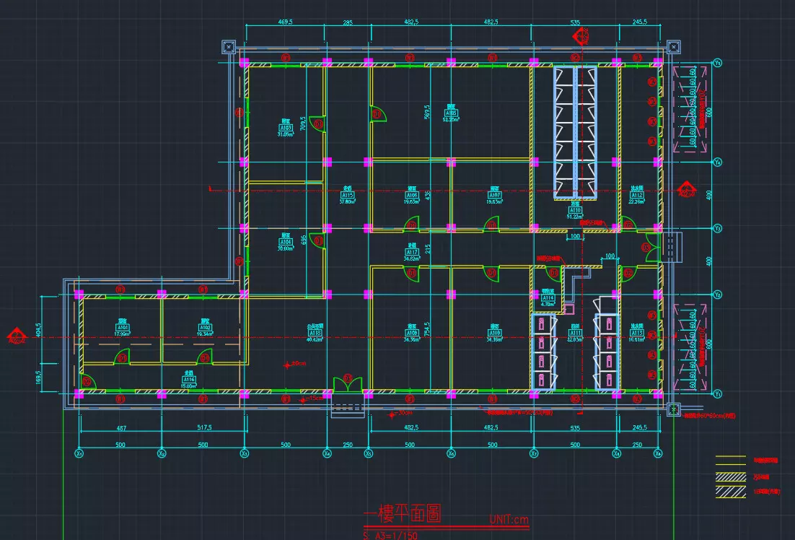Select the A118 room label tag

(x=315, y=333)
